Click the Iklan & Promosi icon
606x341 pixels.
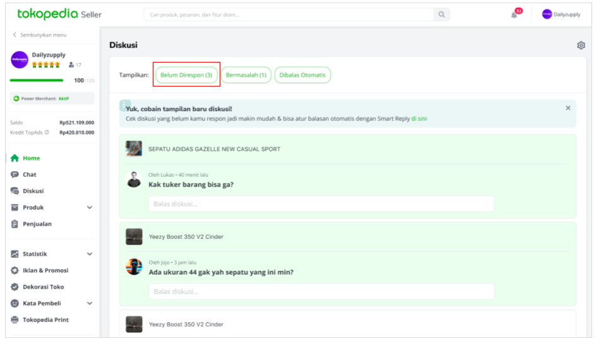(15, 271)
